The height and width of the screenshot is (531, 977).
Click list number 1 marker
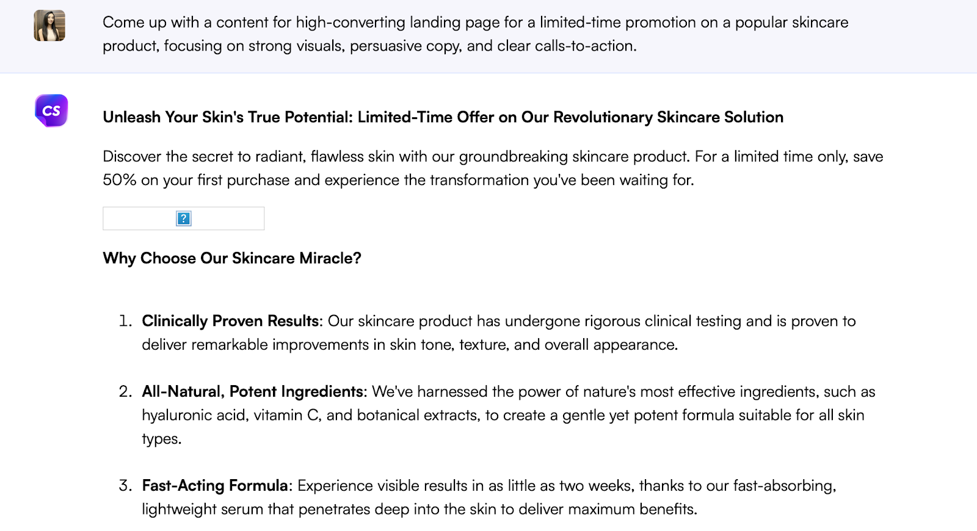[125, 321]
